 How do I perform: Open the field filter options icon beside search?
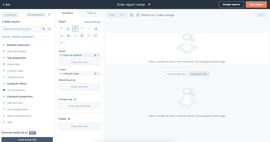coord(49,29)
